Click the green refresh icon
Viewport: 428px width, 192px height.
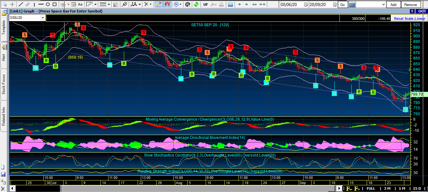pos(196,4)
